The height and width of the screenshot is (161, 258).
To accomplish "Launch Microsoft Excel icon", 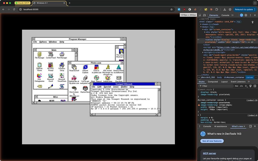I will (51, 76).
